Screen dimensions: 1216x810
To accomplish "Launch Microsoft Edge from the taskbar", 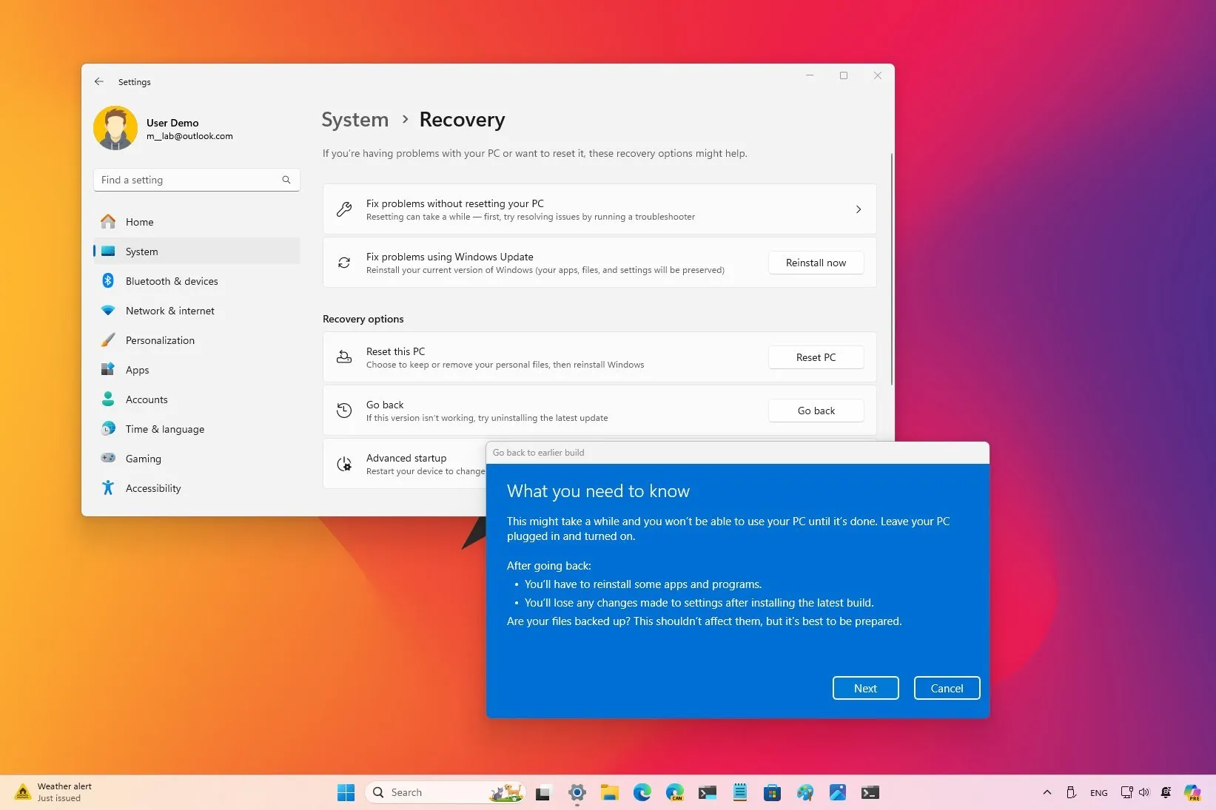I will click(x=642, y=793).
